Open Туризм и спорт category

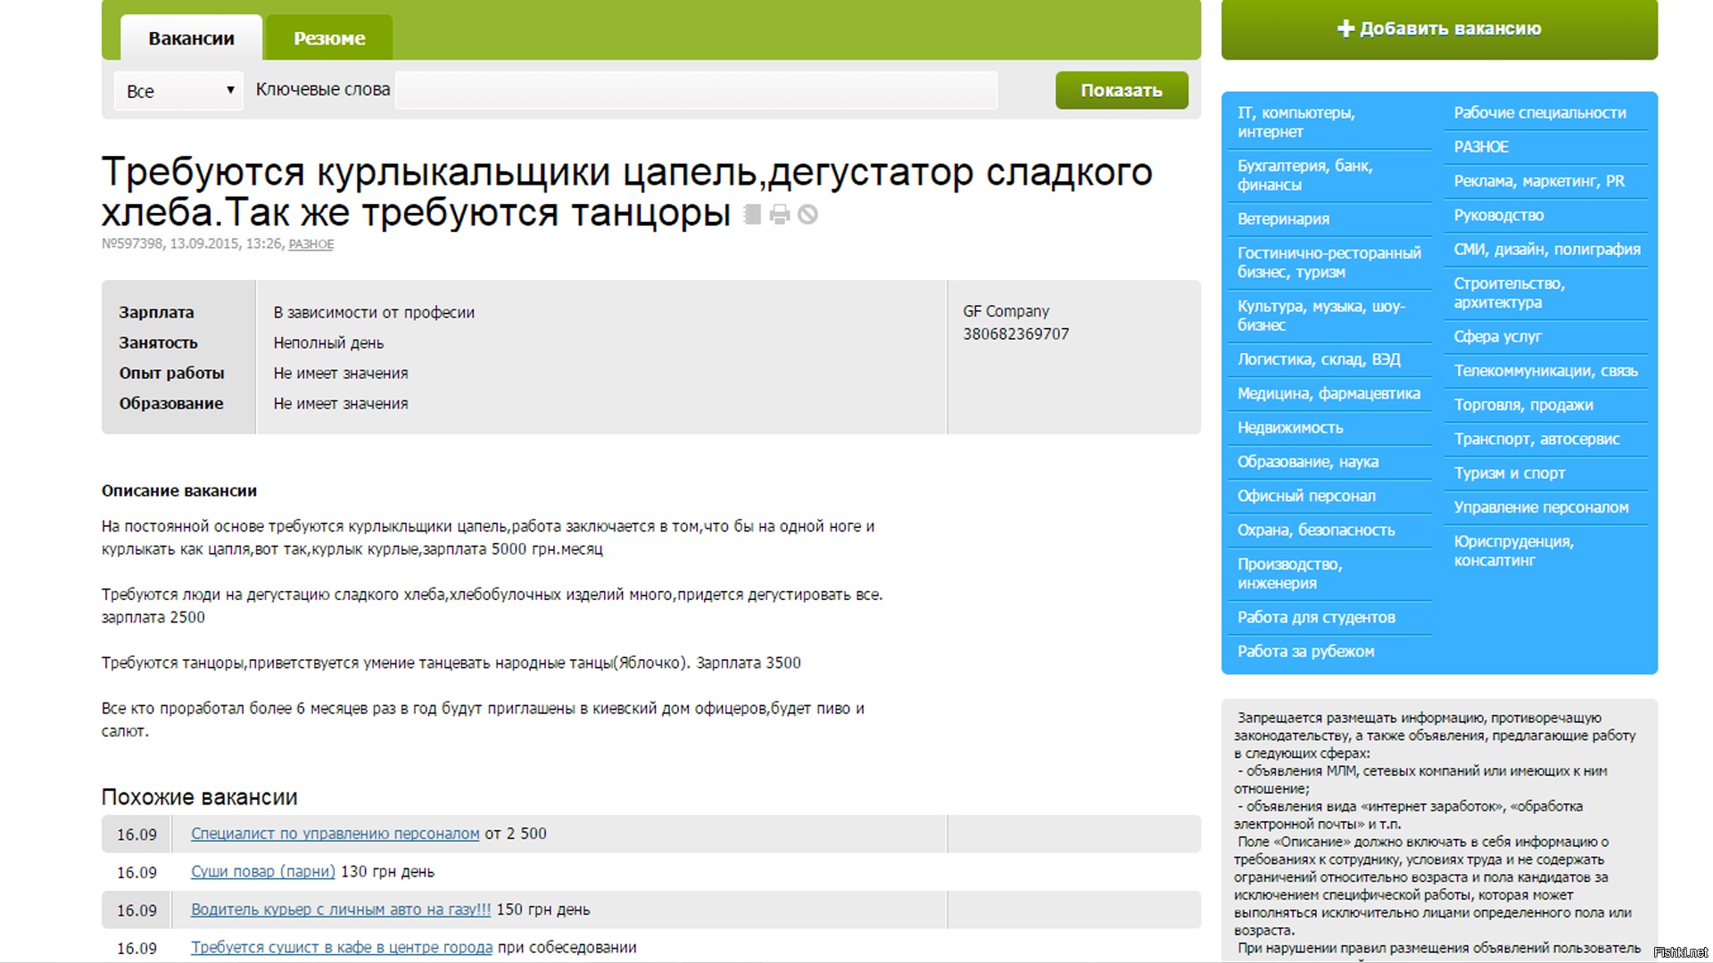click(1510, 473)
